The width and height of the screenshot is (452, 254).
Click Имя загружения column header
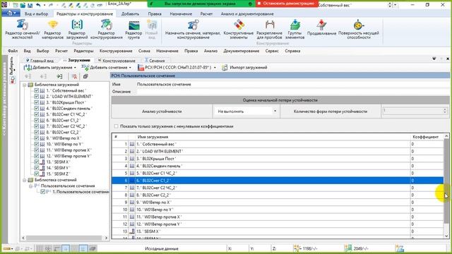tap(273, 137)
